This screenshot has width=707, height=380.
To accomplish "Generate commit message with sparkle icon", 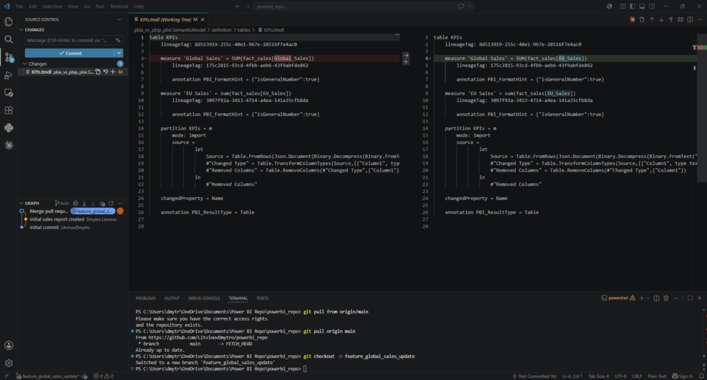I will [118, 41].
